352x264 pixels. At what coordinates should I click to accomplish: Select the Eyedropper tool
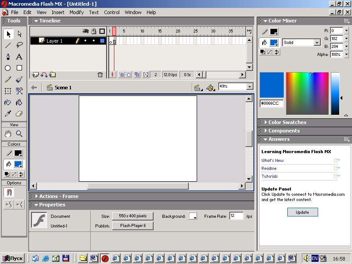(8, 114)
